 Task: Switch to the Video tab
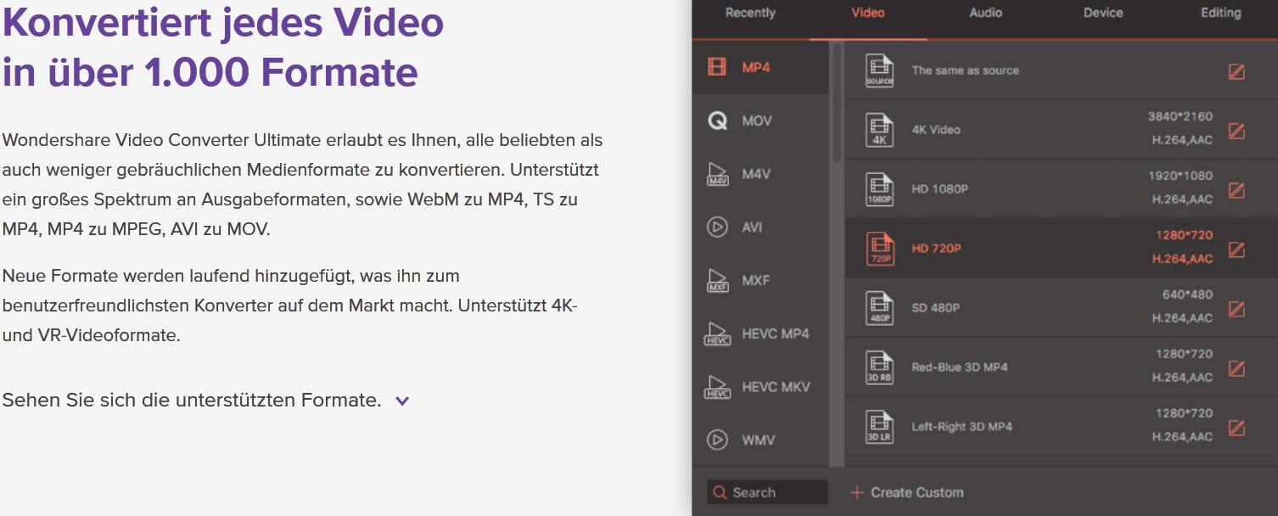click(868, 13)
